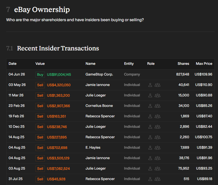Click the Sell badge on 31 Jul 25 row
218x185 pixels.
pos(40,179)
